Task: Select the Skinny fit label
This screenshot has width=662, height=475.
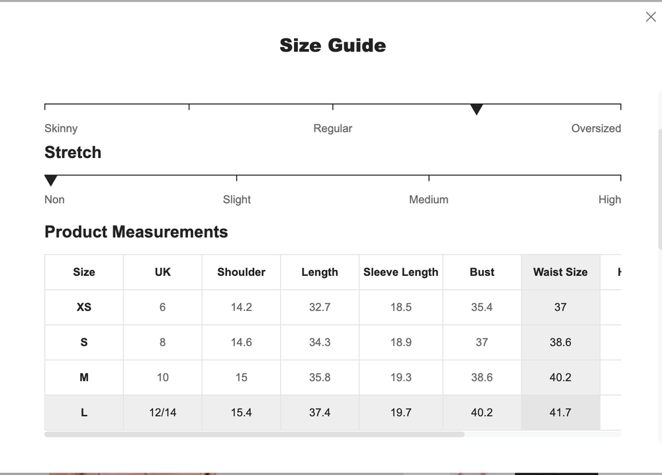Action: pyautogui.click(x=61, y=128)
